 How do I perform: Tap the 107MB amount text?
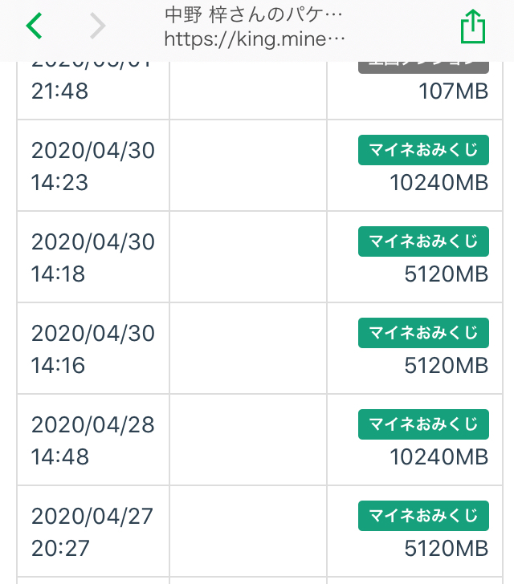(x=454, y=91)
